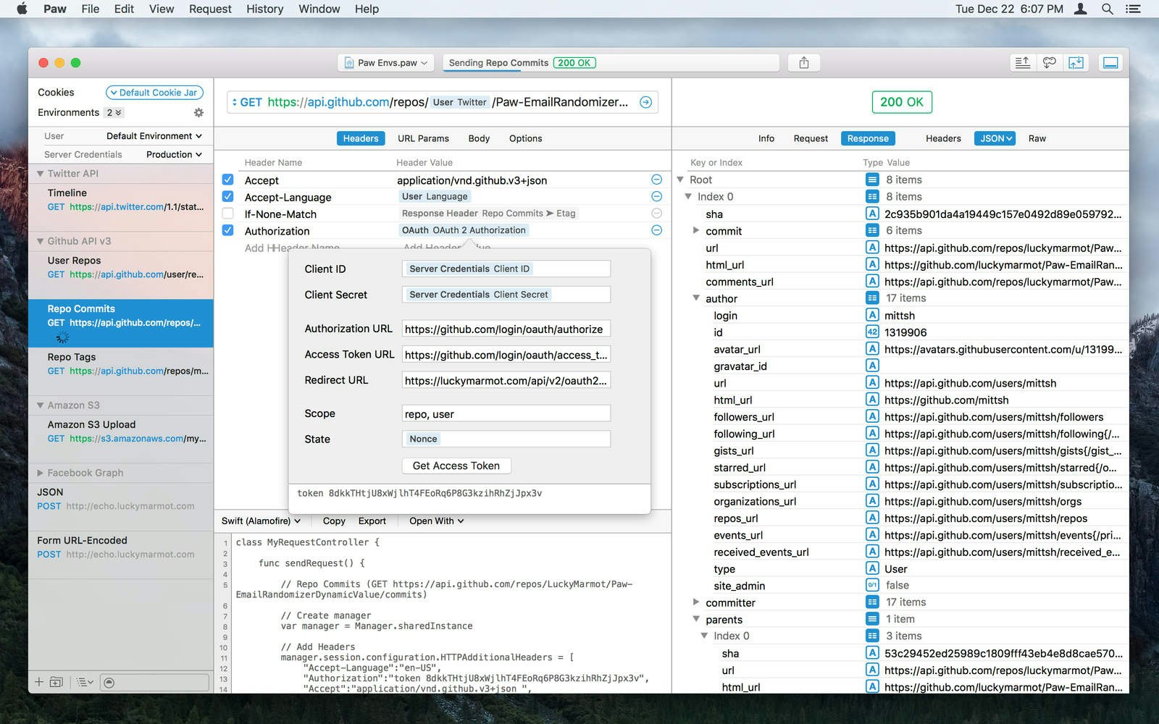Switch to the Info tab
1159x724 pixels.
click(766, 138)
